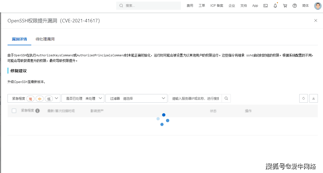Click the 影响资产 column header

tap(97, 111)
